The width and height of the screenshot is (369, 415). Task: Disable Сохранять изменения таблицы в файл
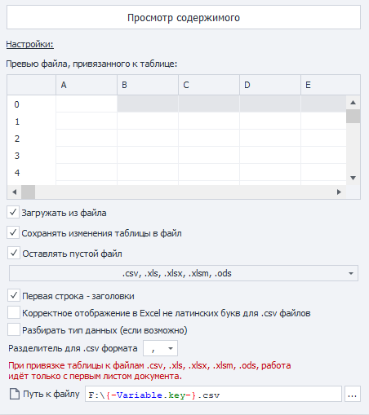(x=13, y=232)
